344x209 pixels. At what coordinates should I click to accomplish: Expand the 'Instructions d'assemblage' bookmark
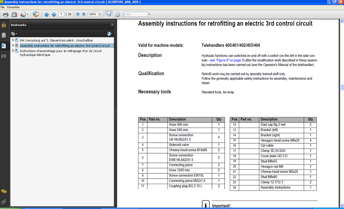pos(13,51)
